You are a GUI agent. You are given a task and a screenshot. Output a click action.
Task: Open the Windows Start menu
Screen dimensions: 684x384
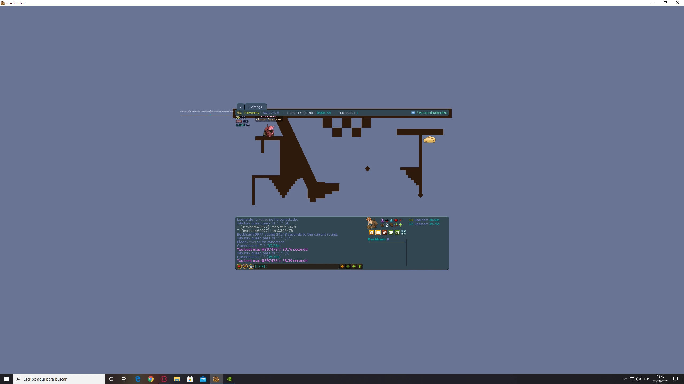(6, 379)
